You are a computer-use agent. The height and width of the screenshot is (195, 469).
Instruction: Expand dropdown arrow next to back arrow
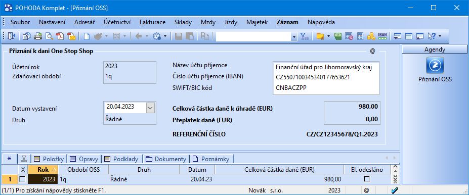pyautogui.click(x=147, y=36)
